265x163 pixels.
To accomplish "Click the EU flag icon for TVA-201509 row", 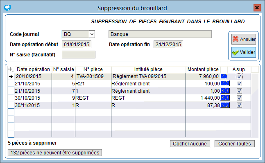I will [x=224, y=76].
